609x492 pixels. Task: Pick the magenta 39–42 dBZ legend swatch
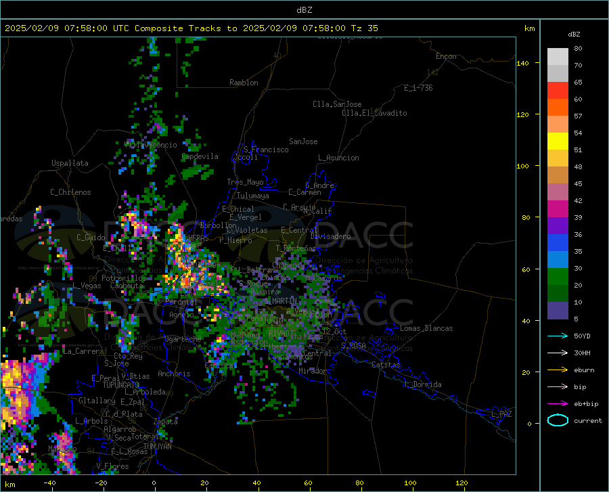(558, 209)
